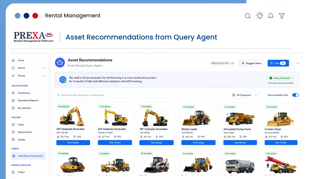Open the Cart button
Viewport: 312px width, 179px height.
278,63
